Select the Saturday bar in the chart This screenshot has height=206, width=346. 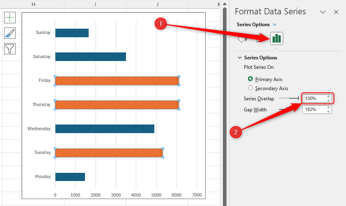pos(91,57)
